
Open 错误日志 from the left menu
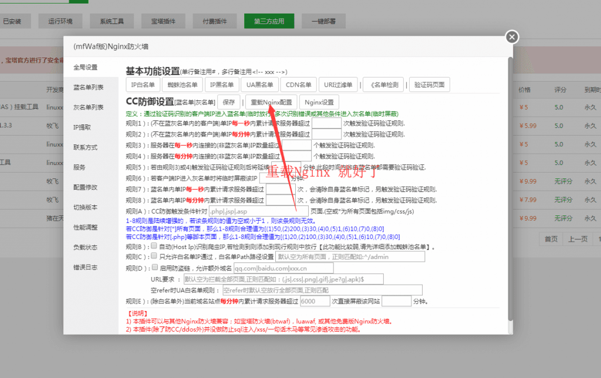coord(85,267)
